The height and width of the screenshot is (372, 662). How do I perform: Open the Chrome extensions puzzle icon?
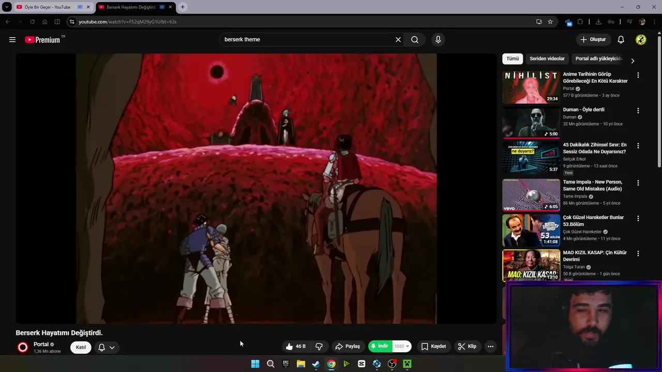580,22
